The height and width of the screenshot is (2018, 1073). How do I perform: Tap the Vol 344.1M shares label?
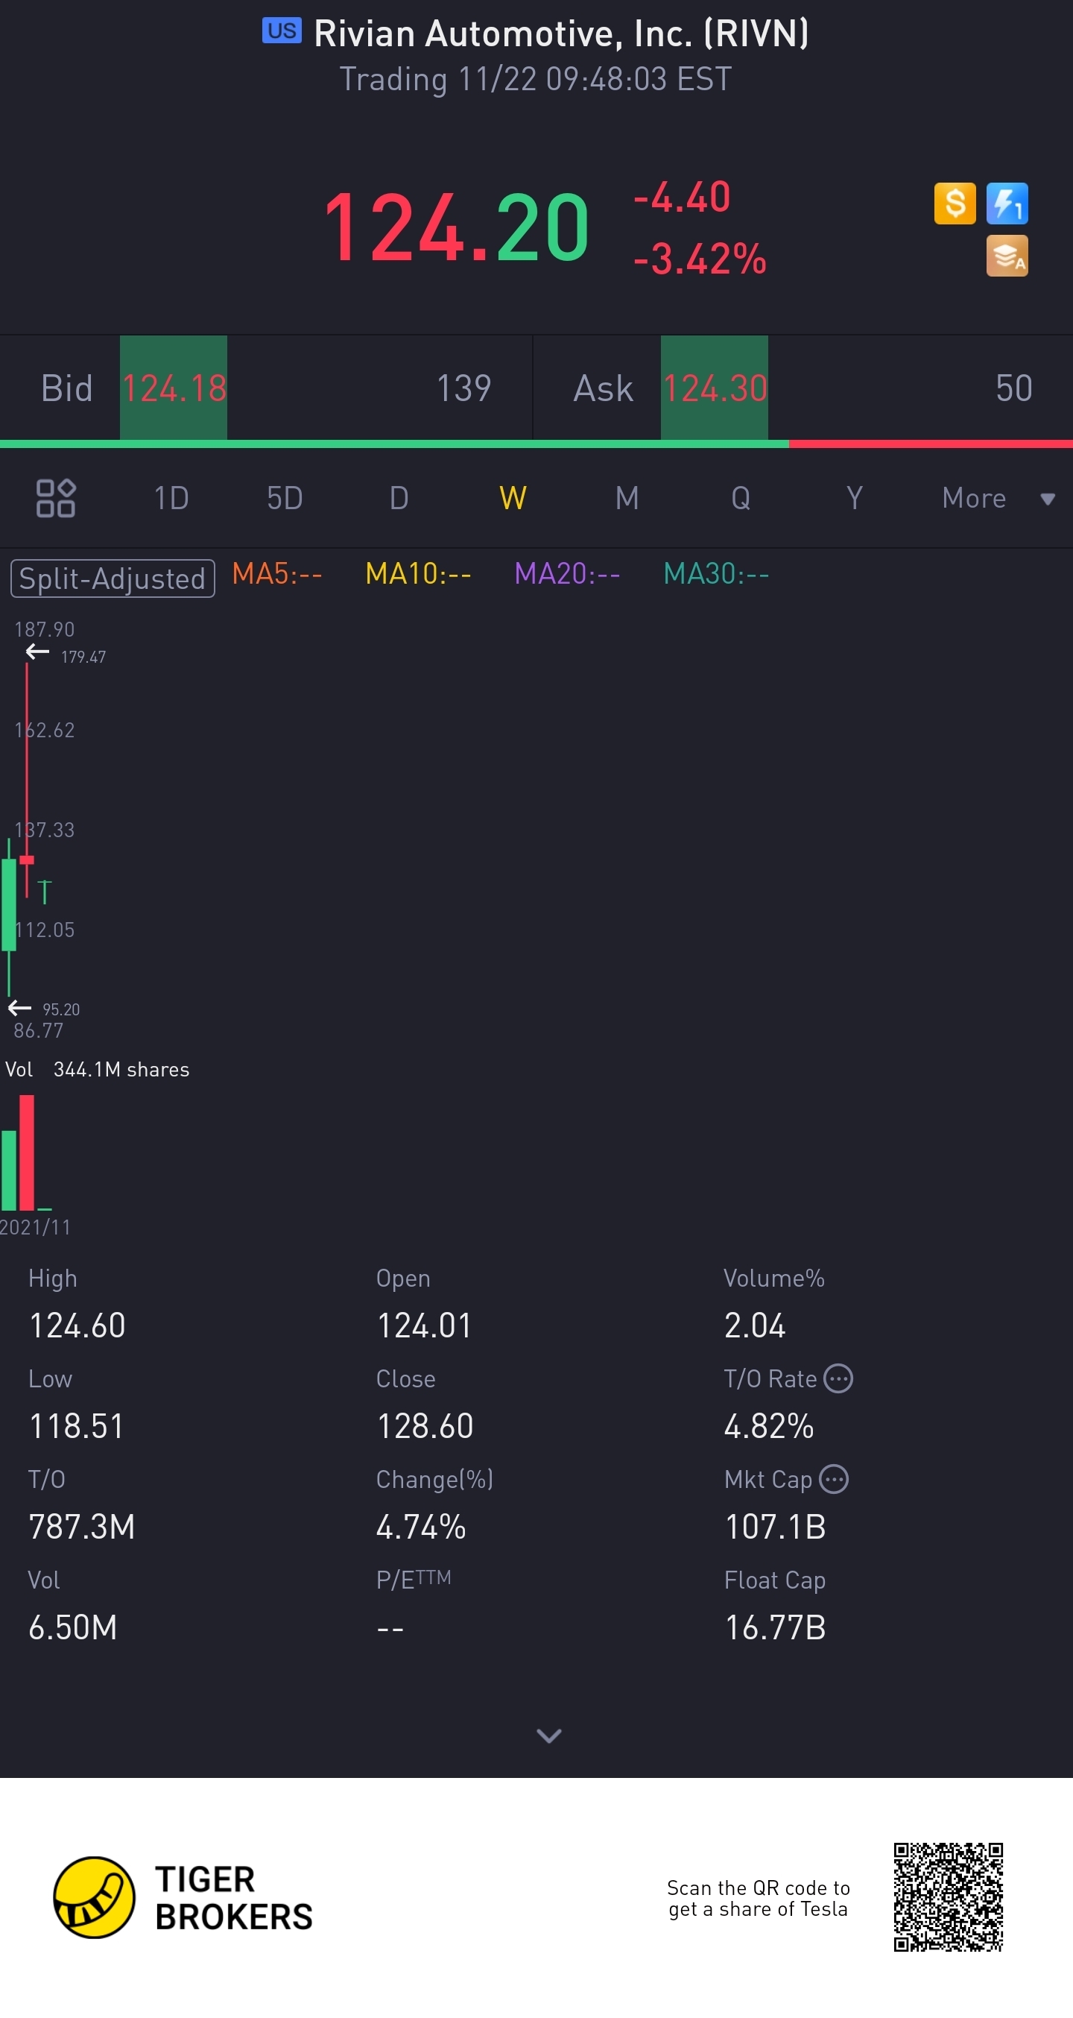coord(97,1070)
